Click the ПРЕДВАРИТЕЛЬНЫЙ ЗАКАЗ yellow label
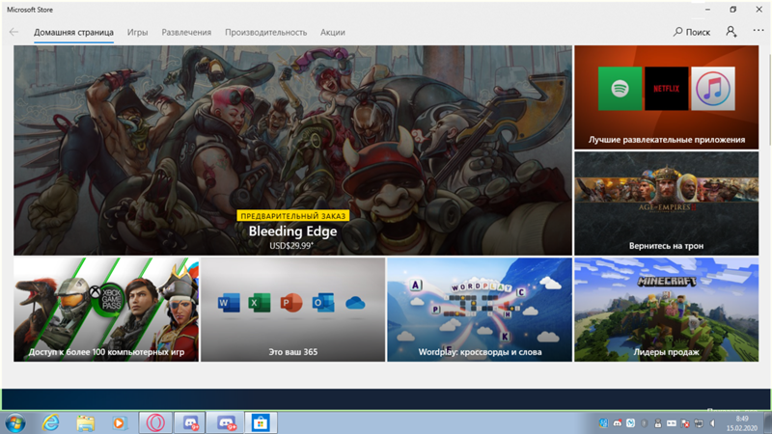 (x=293, y=216)
